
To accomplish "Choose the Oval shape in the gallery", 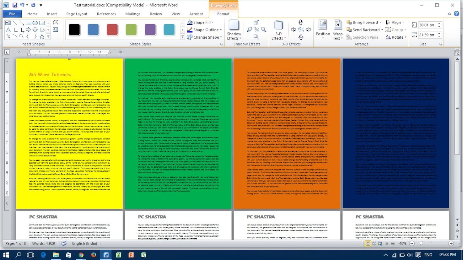I will pyautogui.click(x=35, y=23).
